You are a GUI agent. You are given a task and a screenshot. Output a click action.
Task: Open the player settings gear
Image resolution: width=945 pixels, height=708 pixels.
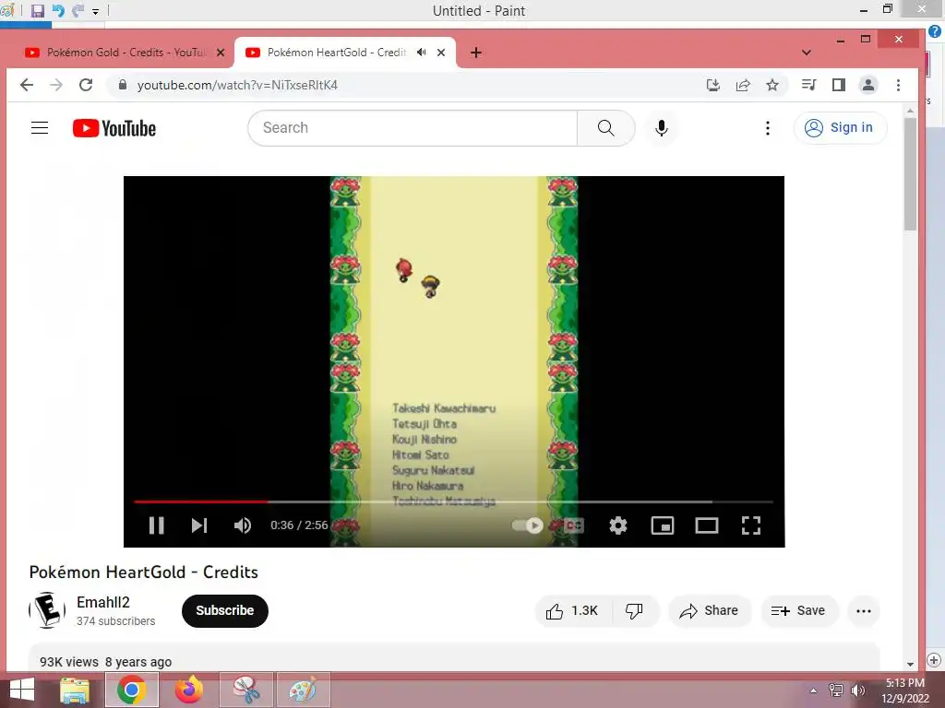coord(617,525)
